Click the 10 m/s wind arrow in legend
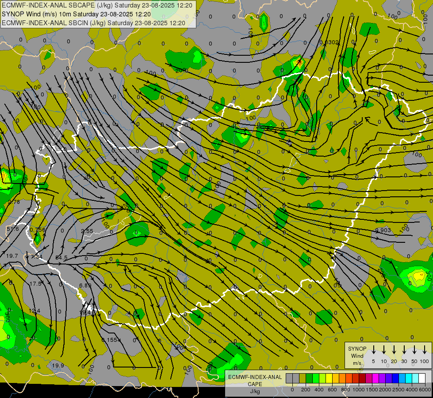 click(384, 349)
